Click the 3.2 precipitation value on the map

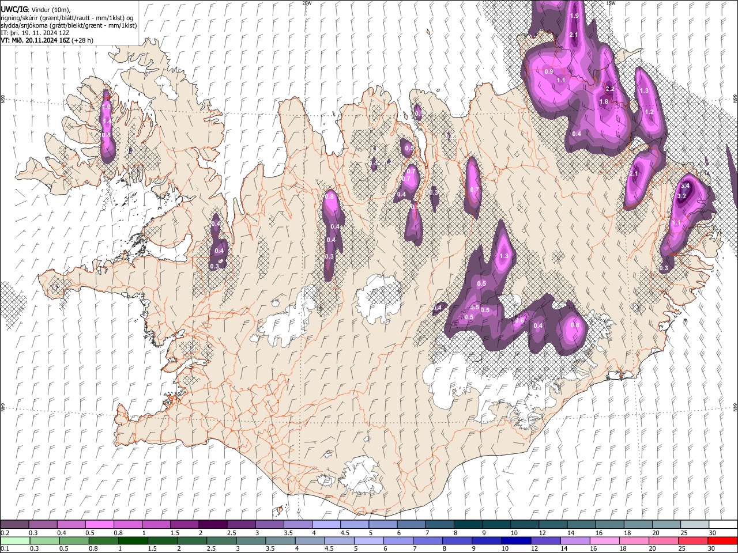tap(681, 196)
